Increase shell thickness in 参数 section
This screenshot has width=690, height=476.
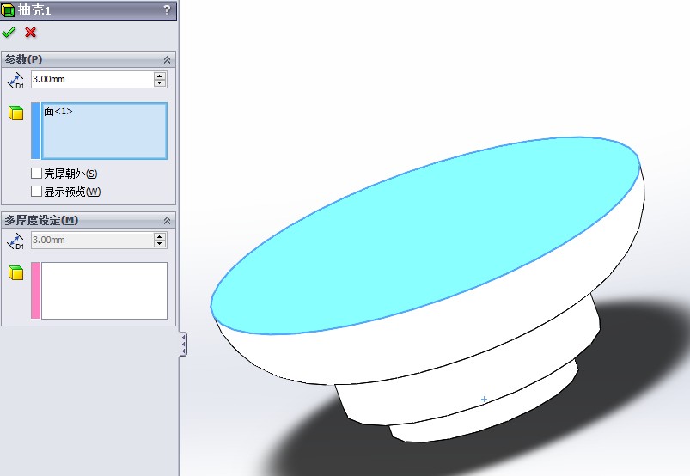pos(160,76)
